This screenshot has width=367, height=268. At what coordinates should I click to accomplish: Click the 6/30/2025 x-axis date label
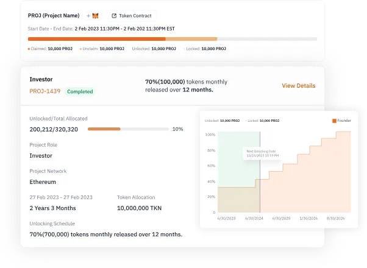coord(281,218)
